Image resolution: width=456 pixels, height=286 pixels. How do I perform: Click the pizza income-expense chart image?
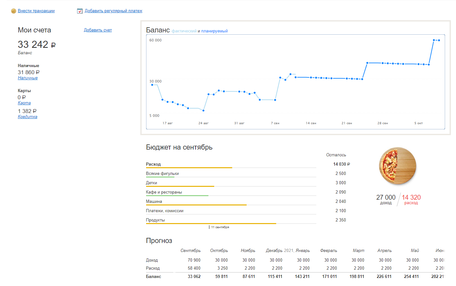coord(398,165)
